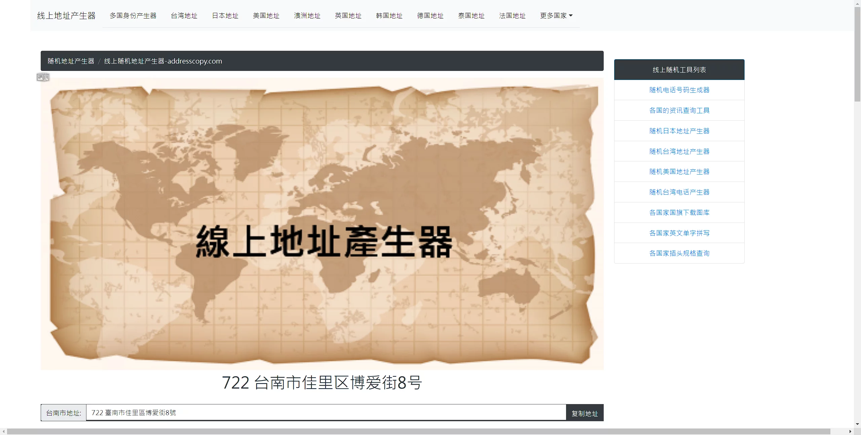The width and height of the screenshot is (861, 435).
Task: Click the 随机地址产生器 breadcrumb link
Action: [71, 61]
